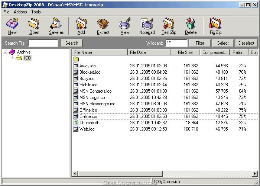260x186 pixels.
Task: Click the horizontal scrollbar thumb
Action: [120, 174]
